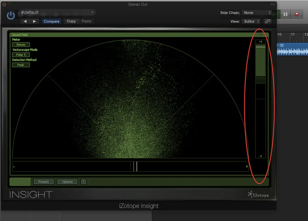Viewport: 308px width, 221px height.
Task: Click bar 11 on the timeline ruler
Action: click(x=293, y=34)
